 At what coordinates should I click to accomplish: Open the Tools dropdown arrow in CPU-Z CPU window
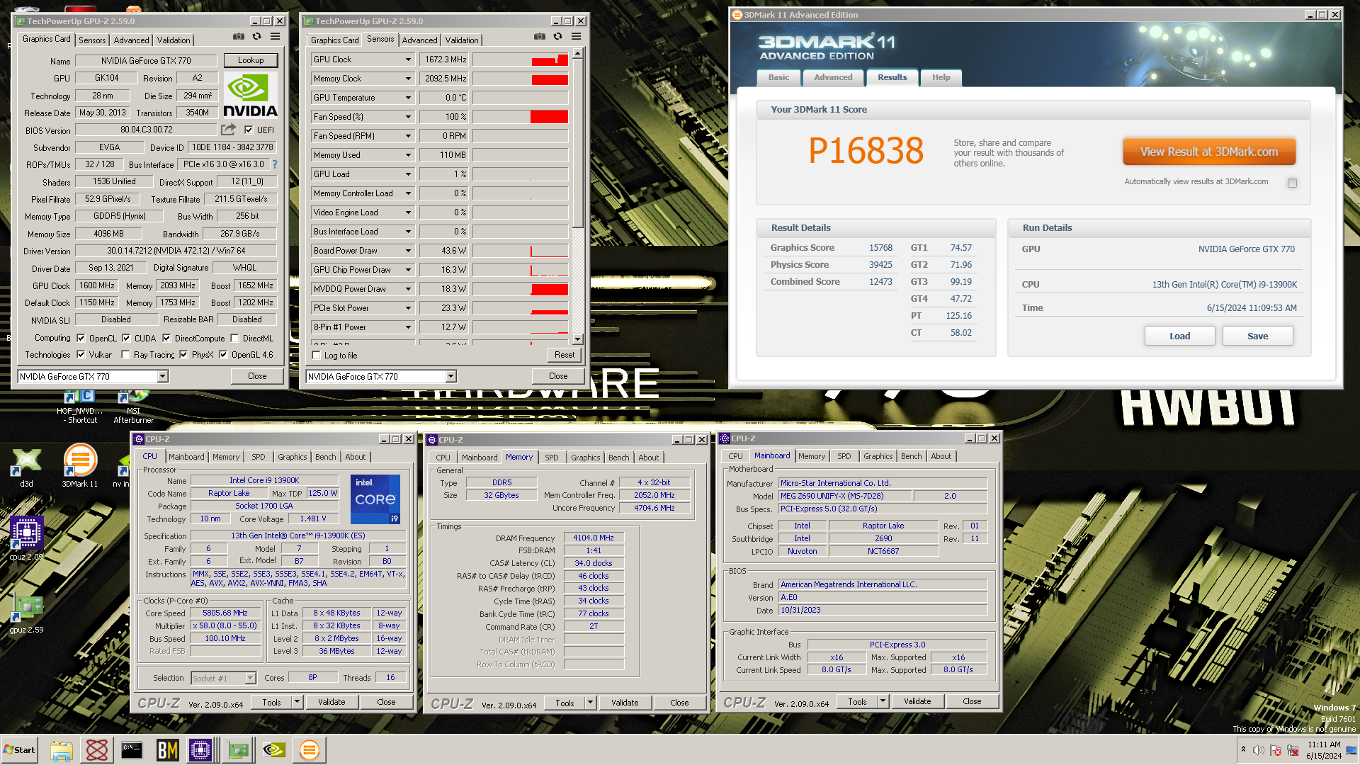coord(297,702)
